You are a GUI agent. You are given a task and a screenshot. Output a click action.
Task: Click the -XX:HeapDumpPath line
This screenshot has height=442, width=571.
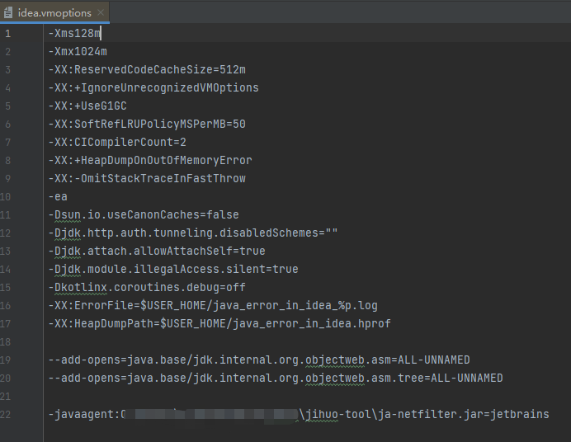(219, 324)
